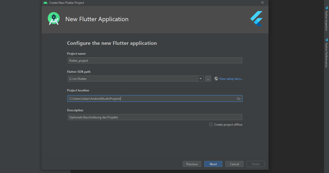Enable the Create project offline checkbox
Screen dimensions: 329x173
(x=211, y=124)
